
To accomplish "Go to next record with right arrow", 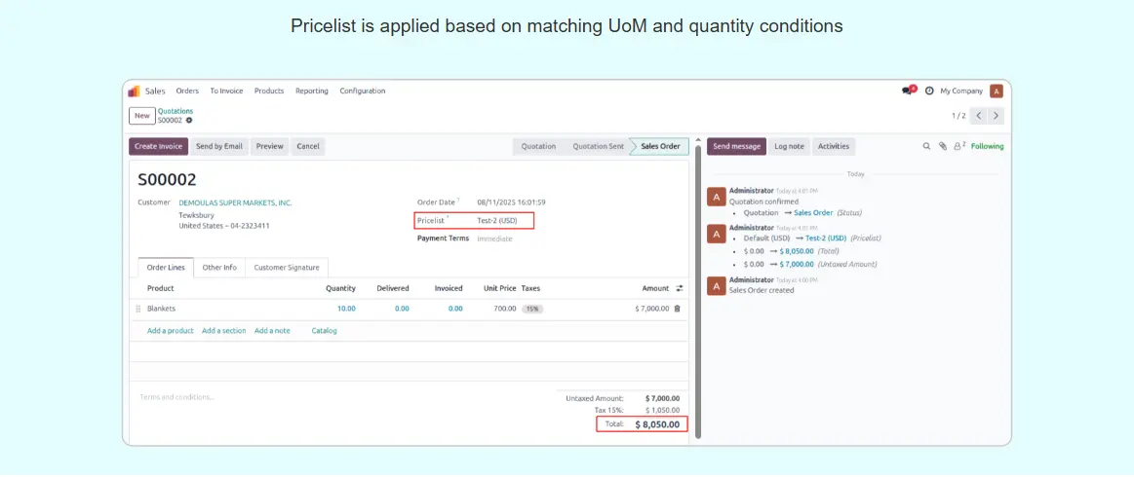I will click(995, 116).
